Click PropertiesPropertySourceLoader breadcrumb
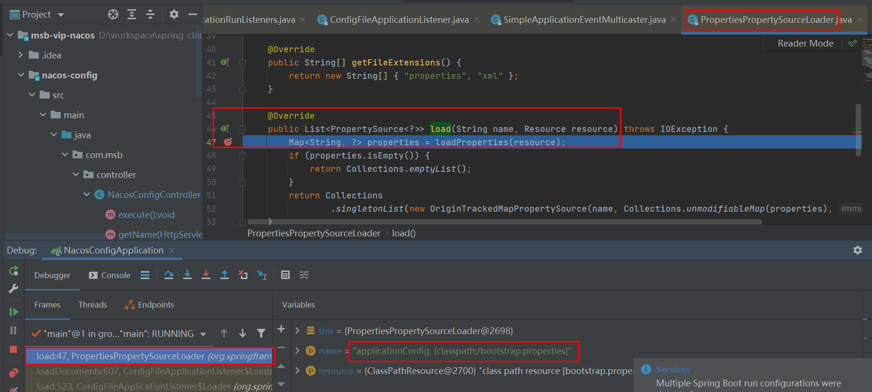872x392 pixels. [314, 233]
